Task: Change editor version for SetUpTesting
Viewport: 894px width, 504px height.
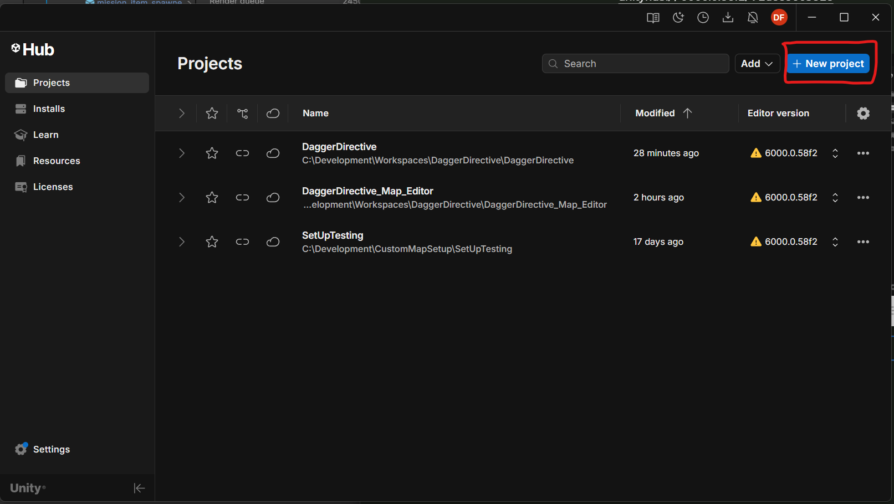Action: (835, 241)
